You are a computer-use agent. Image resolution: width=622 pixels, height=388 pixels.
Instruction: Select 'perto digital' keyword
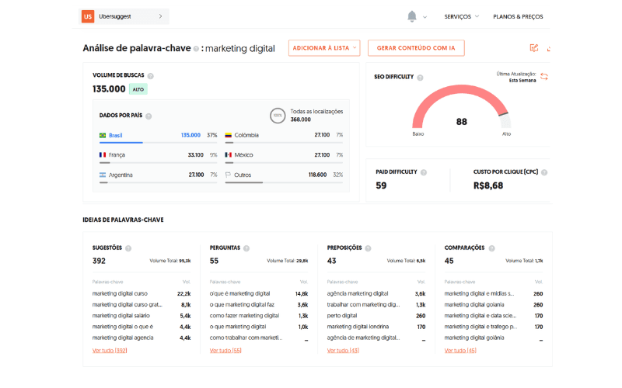342,316
